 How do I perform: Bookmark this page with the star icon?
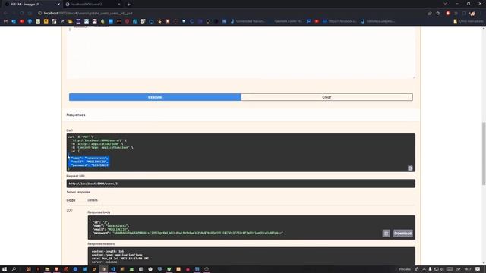point(437,14)
